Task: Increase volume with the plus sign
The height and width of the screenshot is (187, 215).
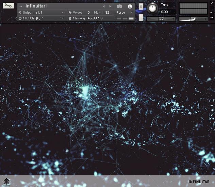Action: tap(205, 19)
